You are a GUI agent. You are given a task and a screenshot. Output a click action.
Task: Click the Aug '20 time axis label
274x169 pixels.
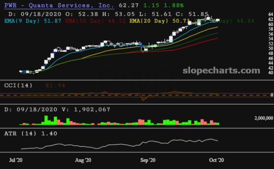[83, 160]
